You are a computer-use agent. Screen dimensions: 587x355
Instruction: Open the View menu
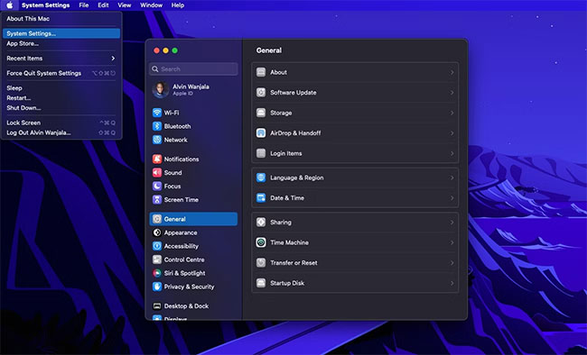(x=125, y=5)
